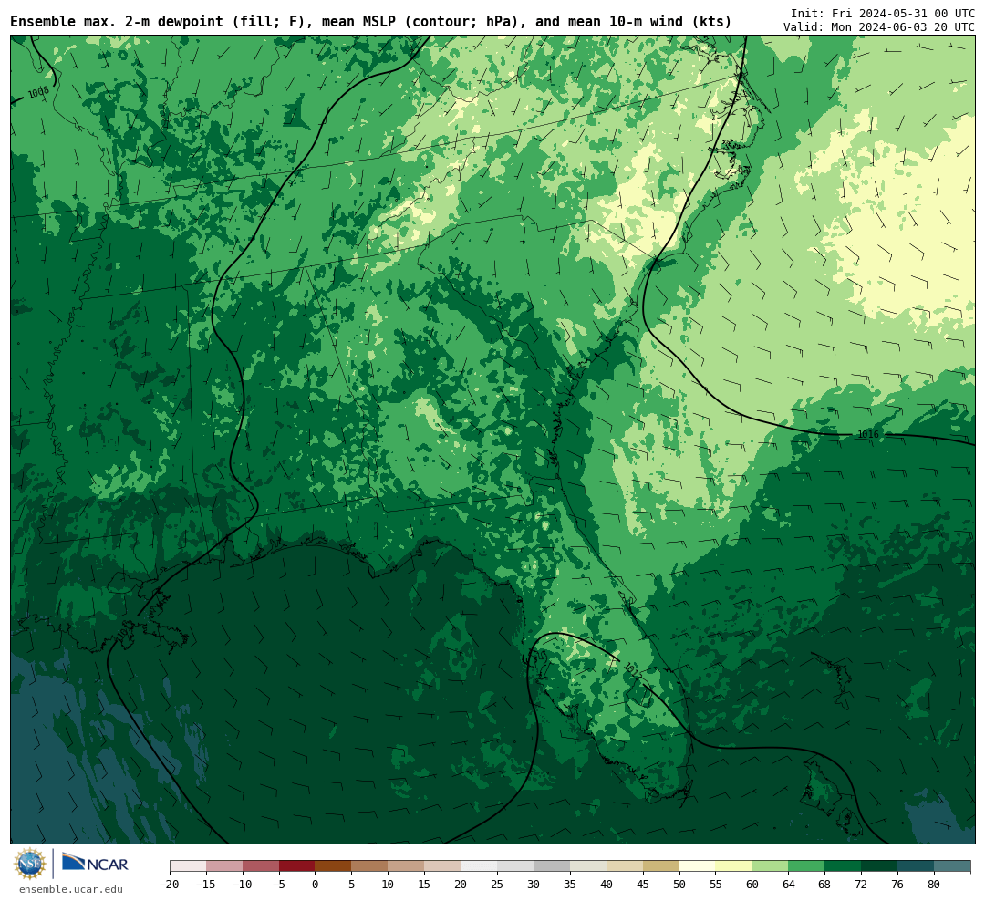Pick the colorbar swatch between -20 and -15
Viewport: 985px width, 901px height.
[188, 866]
